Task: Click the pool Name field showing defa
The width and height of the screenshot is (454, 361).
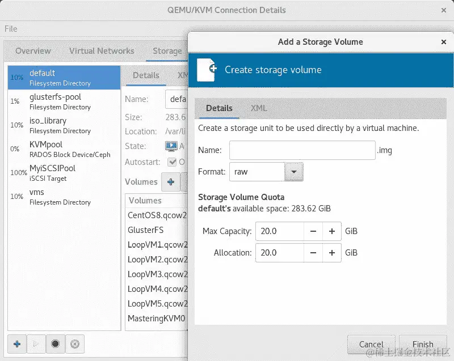Action: point(176,99)
